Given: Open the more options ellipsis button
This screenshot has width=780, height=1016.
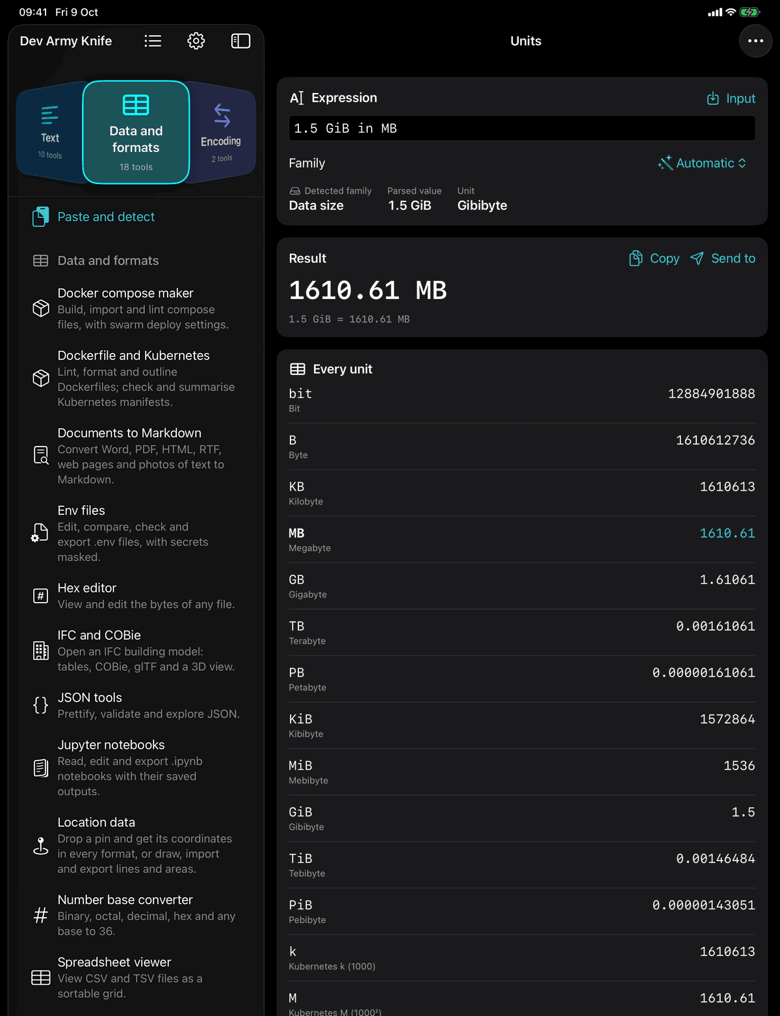Looking at the screenshot, I should pyautogui.click(x=755, y=41).
